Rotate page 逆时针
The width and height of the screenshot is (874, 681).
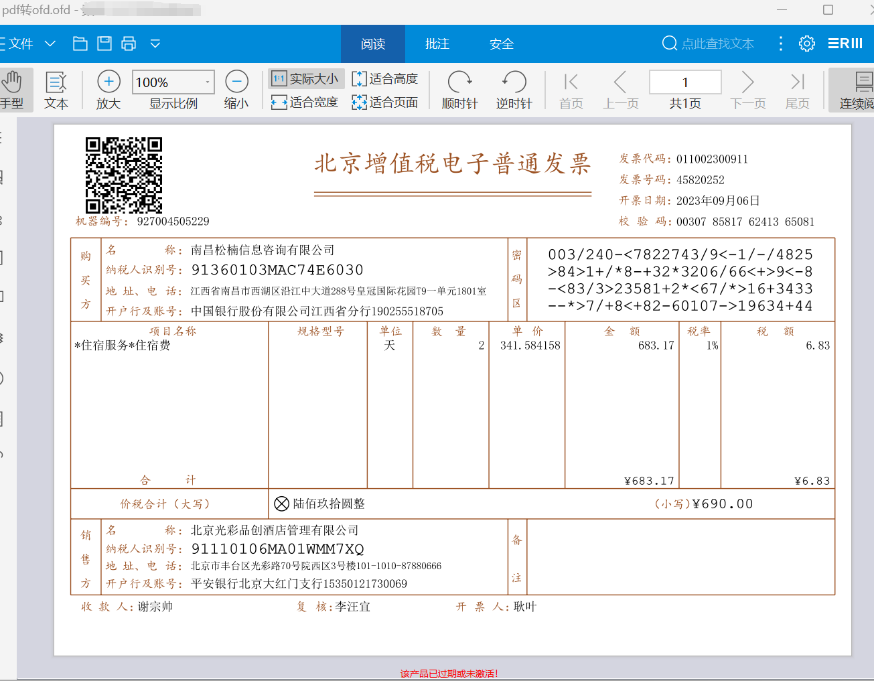click(x=514, y=90)
